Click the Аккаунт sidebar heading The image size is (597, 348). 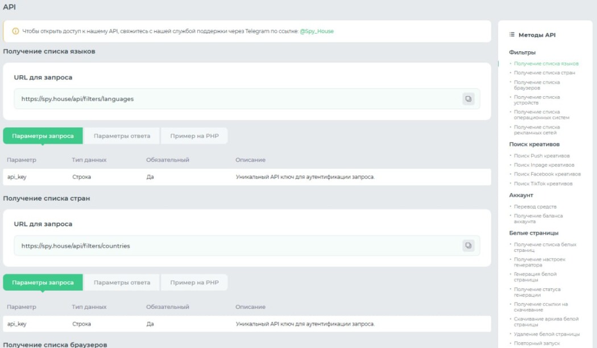(521, 195)
